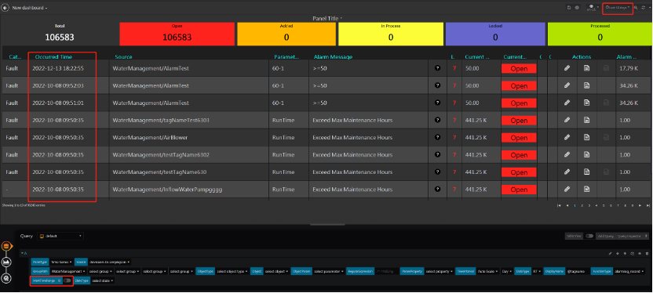Open the GroupPath WaterManagement dropdown

pyautogui.click(x=69, y=271)
